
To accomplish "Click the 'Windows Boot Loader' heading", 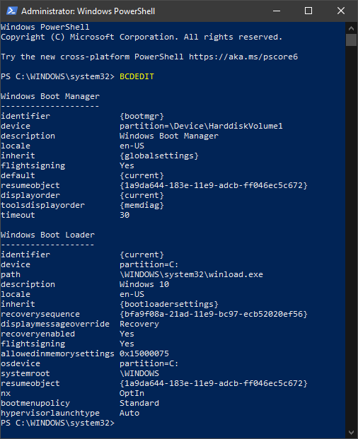I will pyautogui.click(x=47, y=235).
